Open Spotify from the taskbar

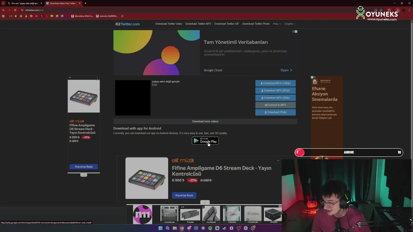pyautogui.click(x=210, y=228)
